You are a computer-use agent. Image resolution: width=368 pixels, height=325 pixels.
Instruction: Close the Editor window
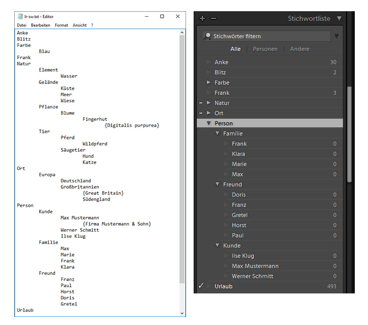[178, 16]
